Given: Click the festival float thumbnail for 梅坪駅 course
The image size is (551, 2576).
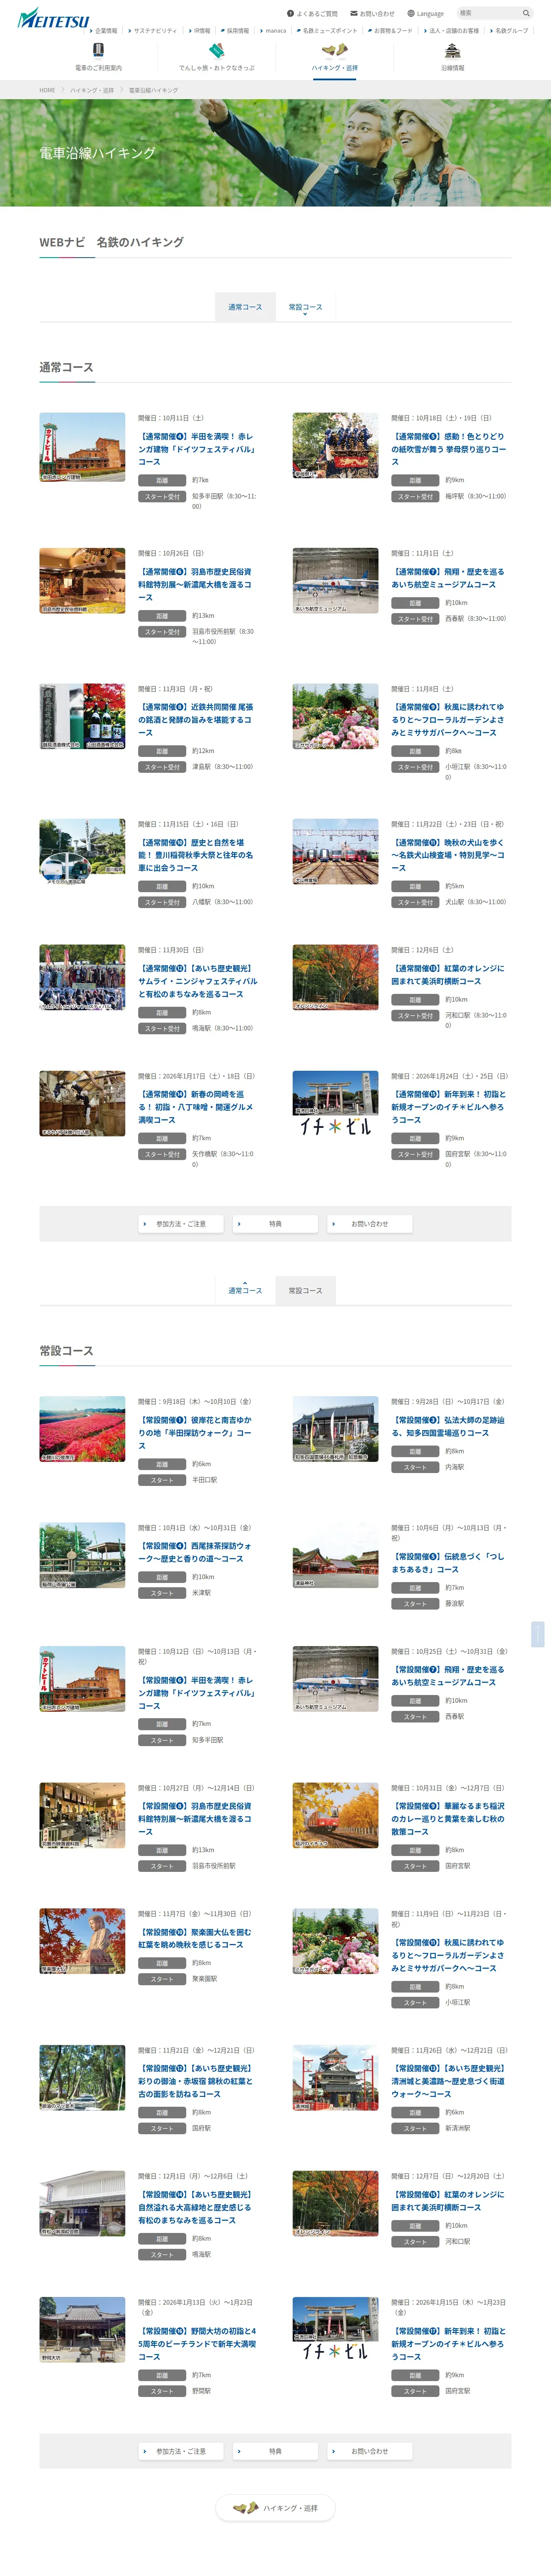Looking at the screenshot, I should click(335, 445).
